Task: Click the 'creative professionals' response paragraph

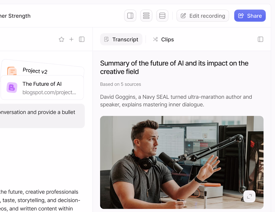Action: 40,200
